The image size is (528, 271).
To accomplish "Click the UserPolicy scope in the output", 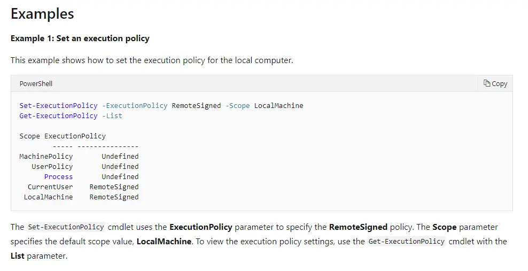I will [52, 166].
